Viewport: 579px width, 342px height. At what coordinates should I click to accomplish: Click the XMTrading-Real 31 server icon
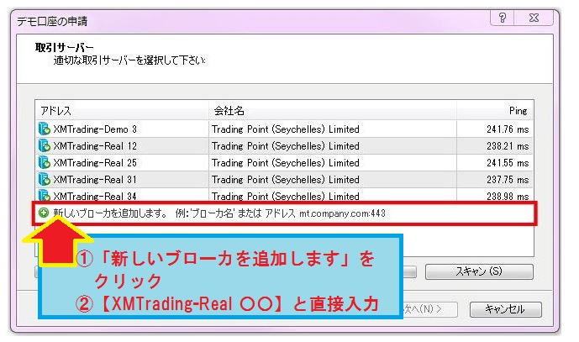click(x=45, y=179)
